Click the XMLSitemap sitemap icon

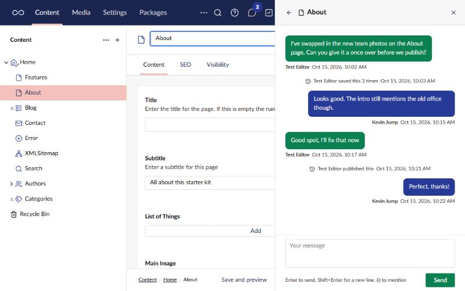[19, 153]
